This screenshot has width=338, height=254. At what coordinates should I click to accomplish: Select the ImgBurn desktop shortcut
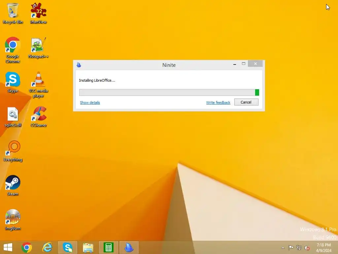(13, 220)
